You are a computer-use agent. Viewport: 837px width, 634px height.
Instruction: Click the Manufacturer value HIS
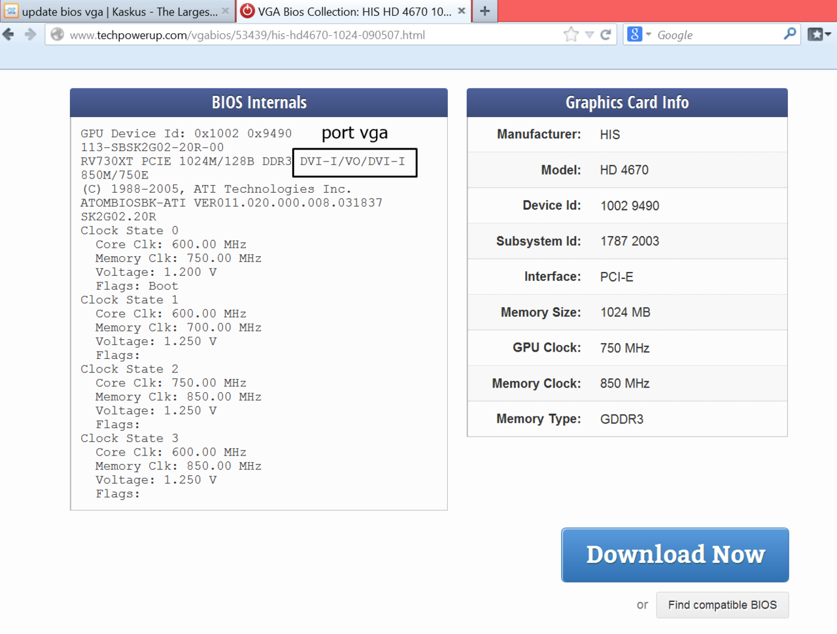pos(610,135)
